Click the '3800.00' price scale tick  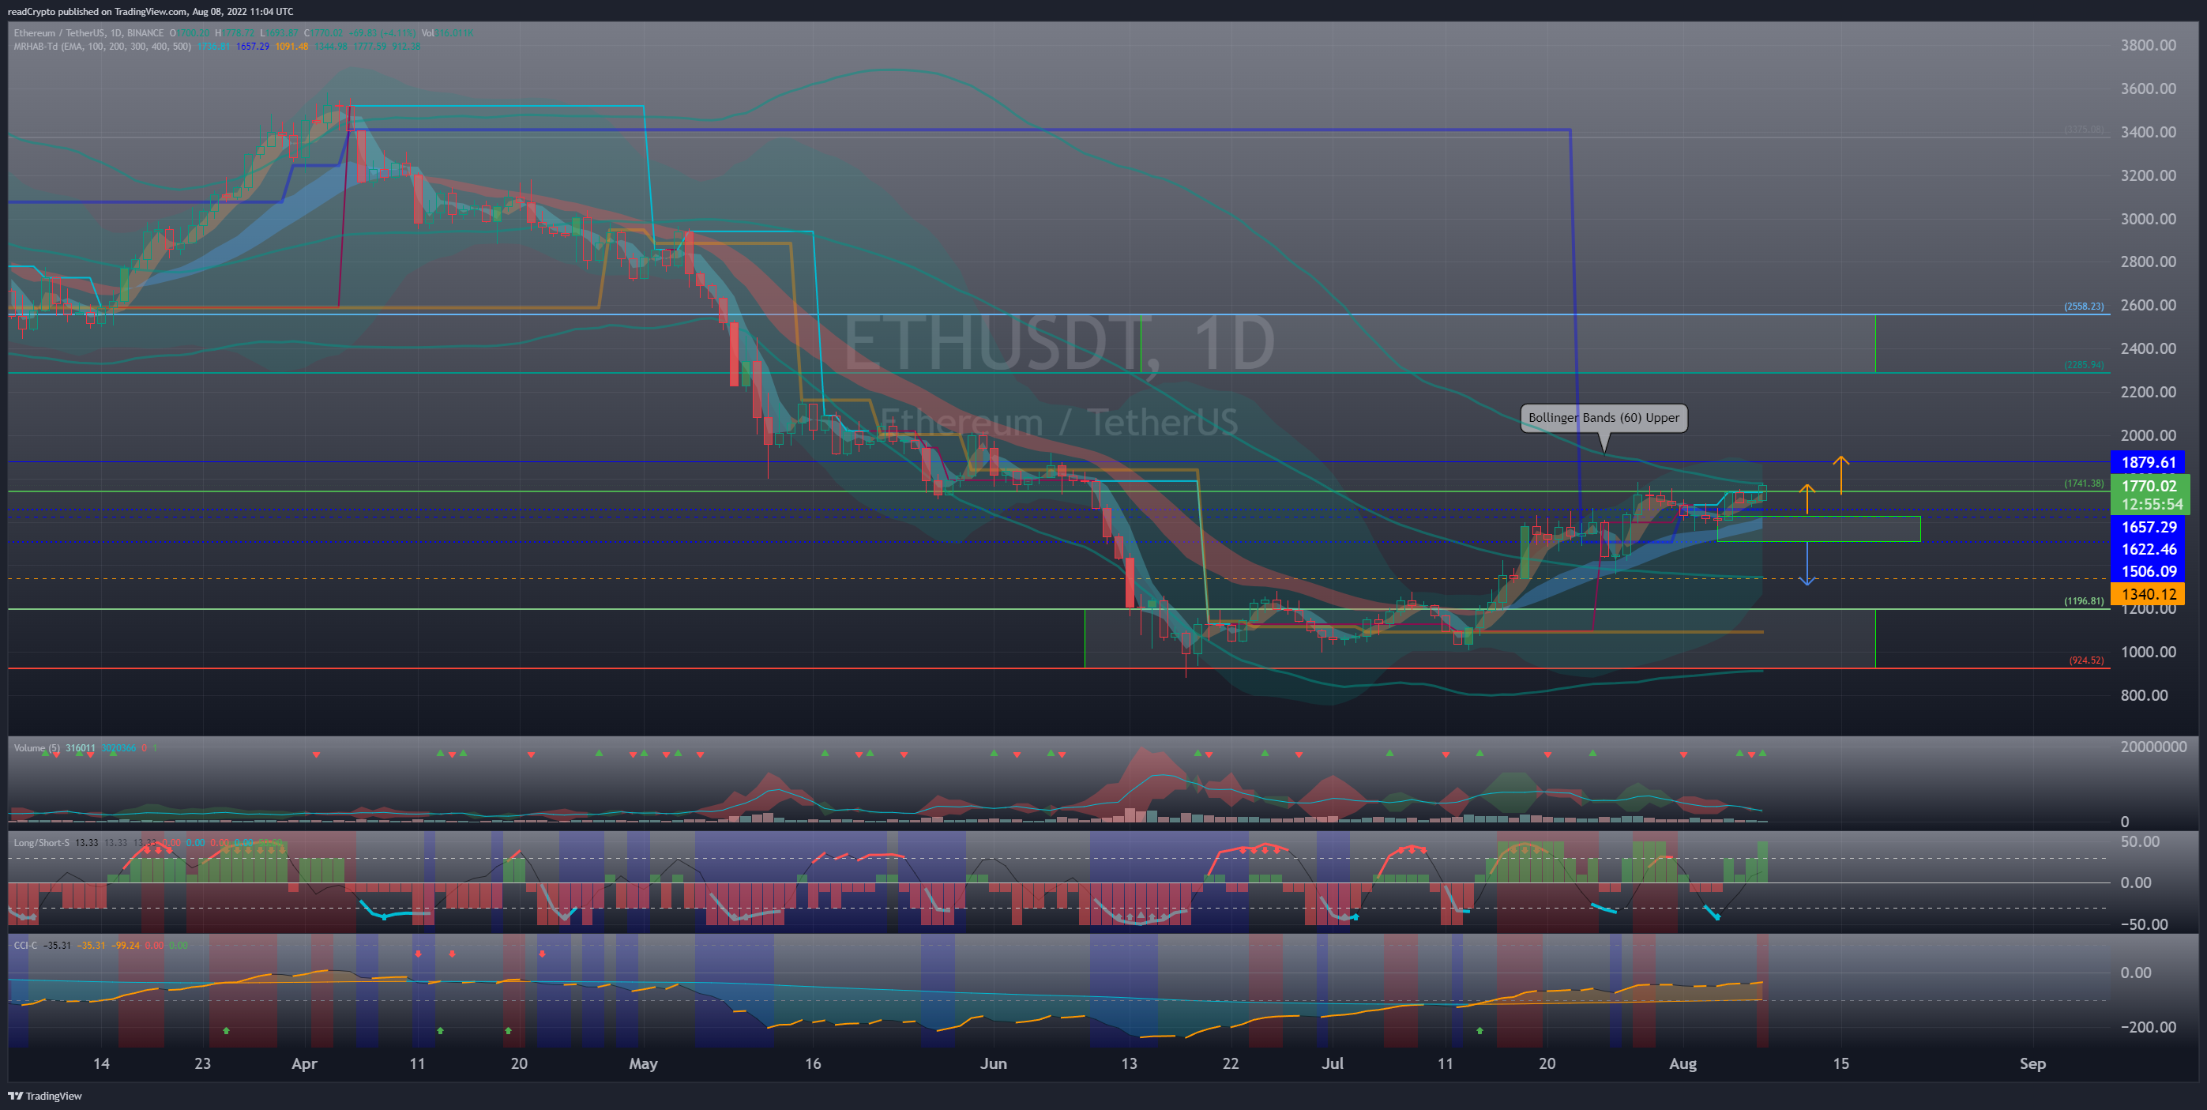(2148, 46)
